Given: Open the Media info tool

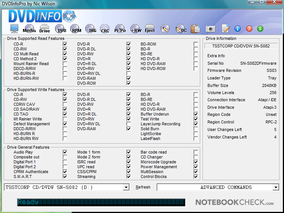Looking at the screenshot, I should pyautogui.click(x=29, y=29).
